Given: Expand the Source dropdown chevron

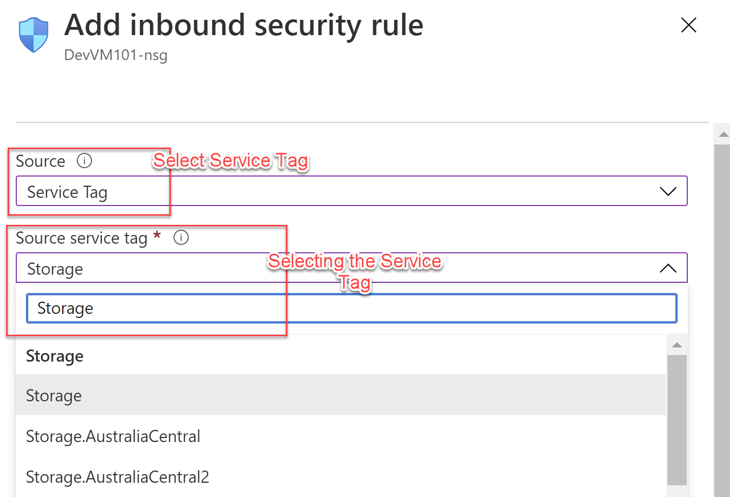Looking at the screenshot, I should (668, 191).
